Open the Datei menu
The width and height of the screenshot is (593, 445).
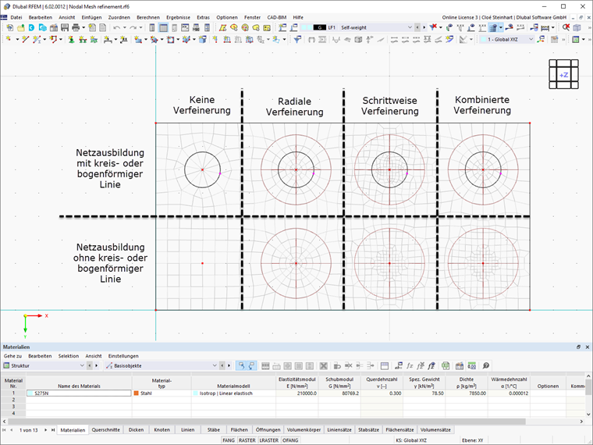tap(16, 17)
